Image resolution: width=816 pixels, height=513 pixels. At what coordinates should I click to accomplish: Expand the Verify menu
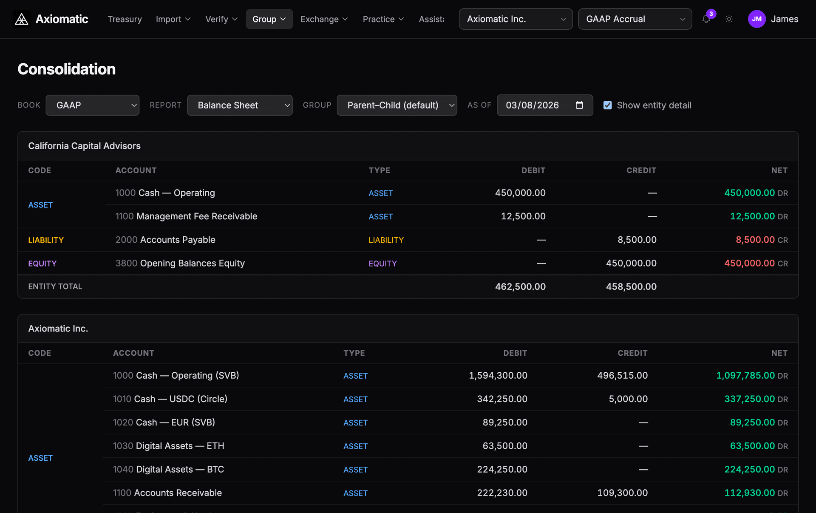[x=221, y=19]
